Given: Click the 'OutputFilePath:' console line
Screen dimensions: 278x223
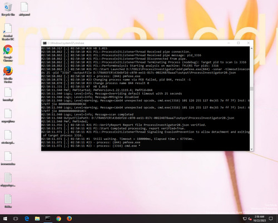Looking at the screenshot, I should coord(137,118).
